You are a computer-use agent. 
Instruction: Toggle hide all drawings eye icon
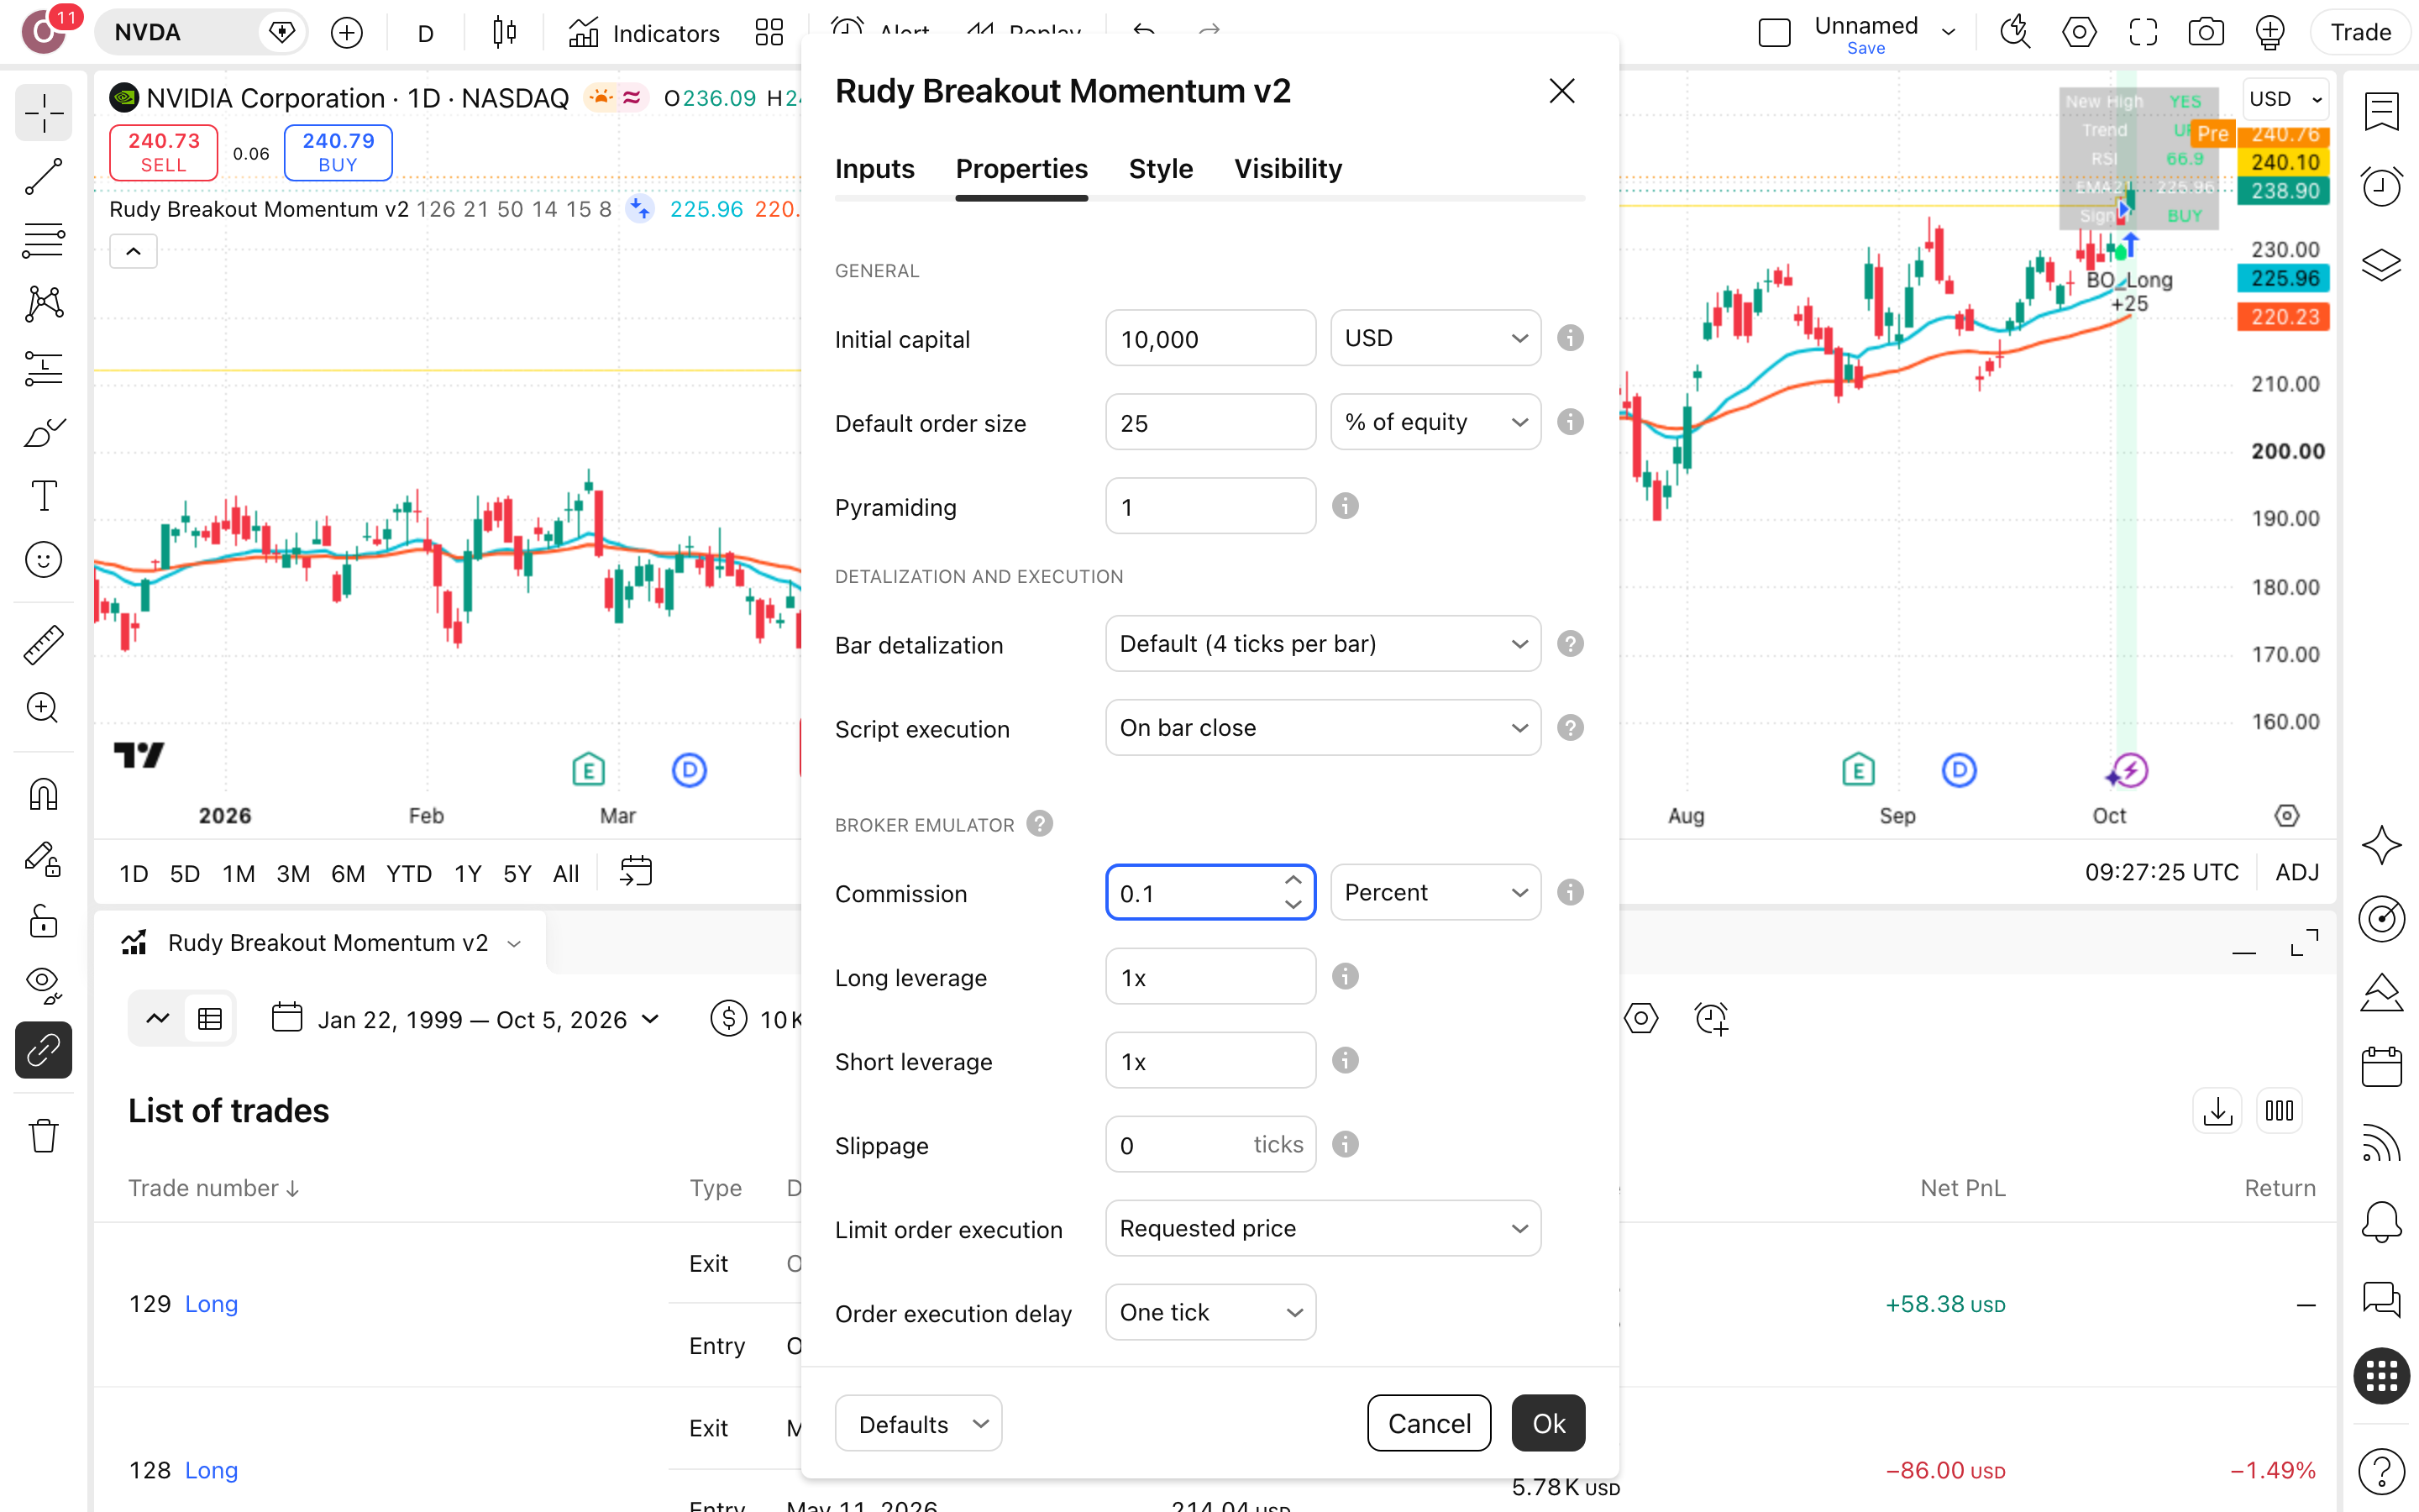click(43, 985)
